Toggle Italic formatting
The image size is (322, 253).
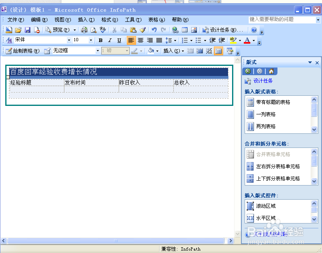coord(110,40)
